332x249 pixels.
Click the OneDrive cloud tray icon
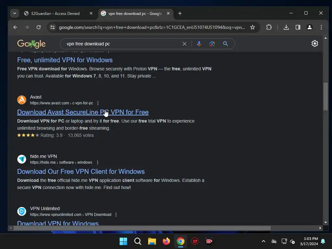pos(274,241)
